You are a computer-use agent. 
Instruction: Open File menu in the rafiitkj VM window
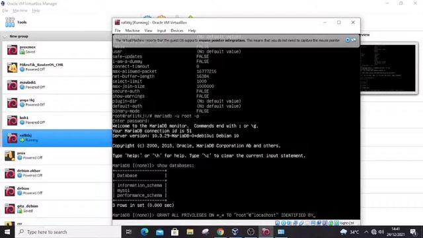[118, 30]
